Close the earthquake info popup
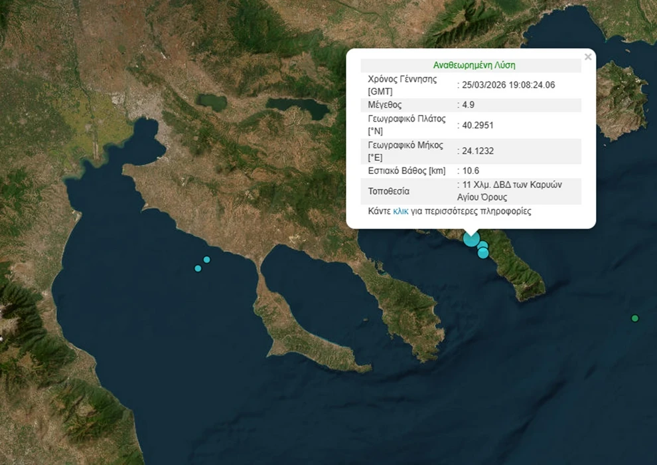657x465 pixels. tap(587, 57)
